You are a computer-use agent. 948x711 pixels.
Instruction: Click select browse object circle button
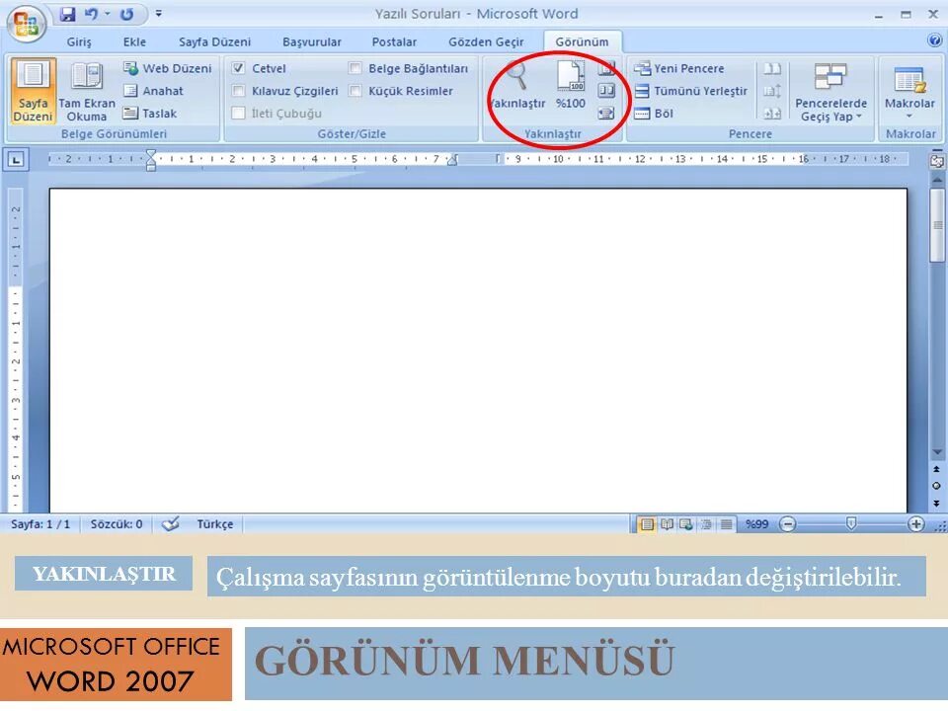click(936, 486)
